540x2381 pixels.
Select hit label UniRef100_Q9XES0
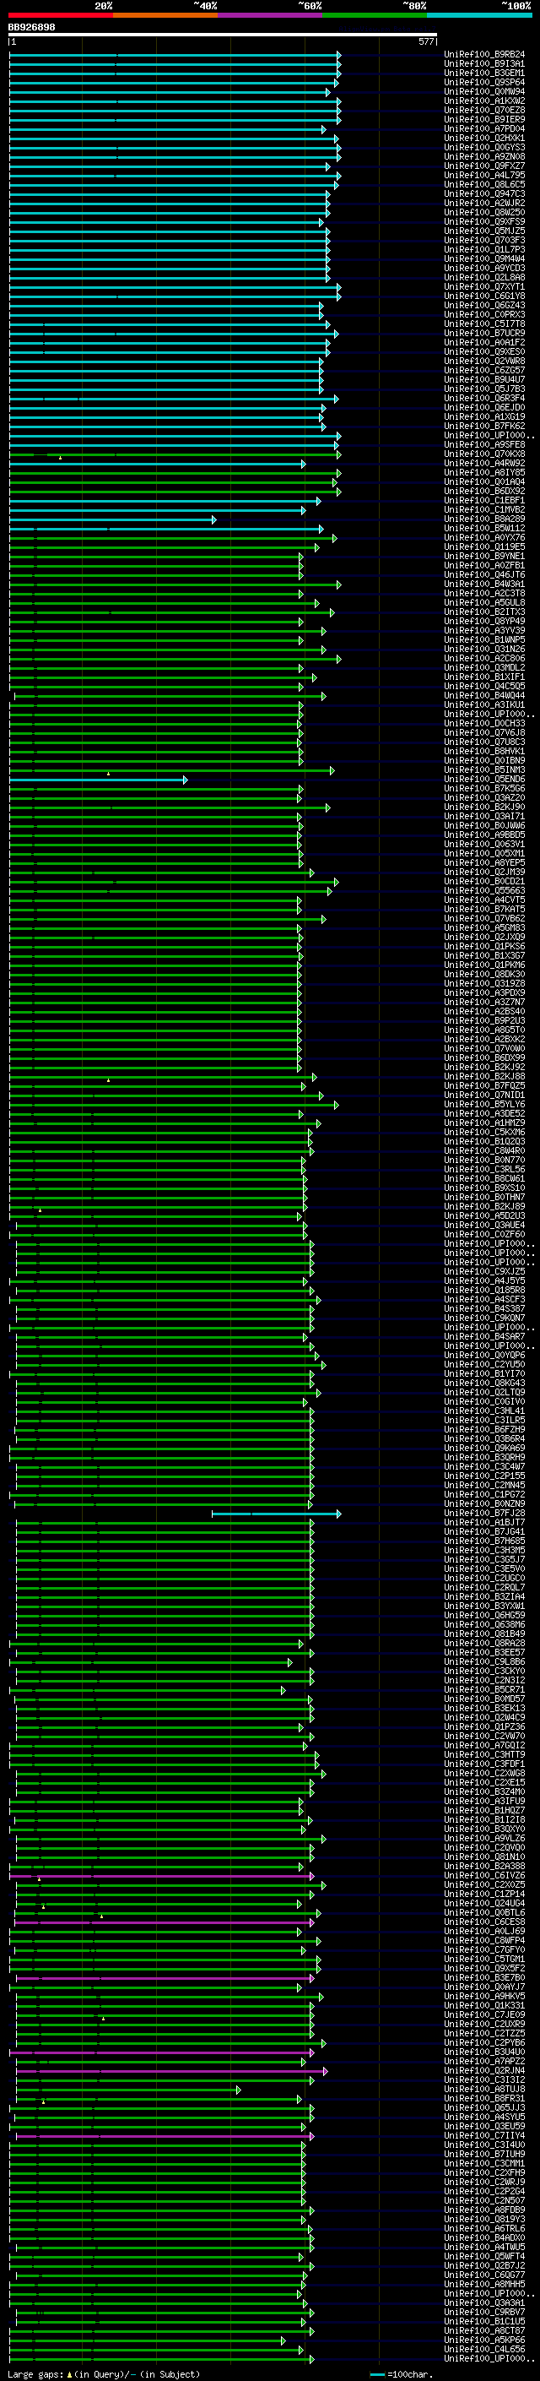484,351
